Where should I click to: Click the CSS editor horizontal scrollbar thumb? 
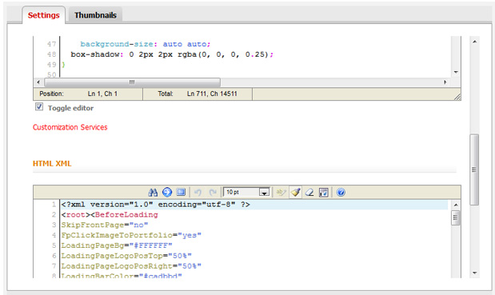[x=132, y=82]
